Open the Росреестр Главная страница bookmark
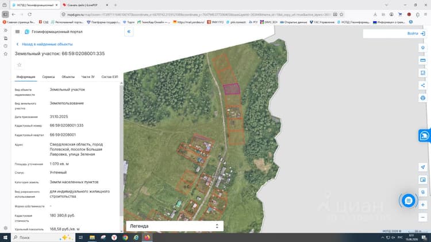The height and width of the screenshot is (242, 431). tap(19, 22)
